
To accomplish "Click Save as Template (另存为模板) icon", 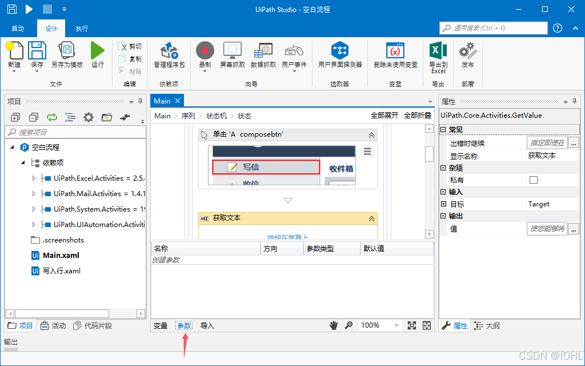I will click(67, 50).
